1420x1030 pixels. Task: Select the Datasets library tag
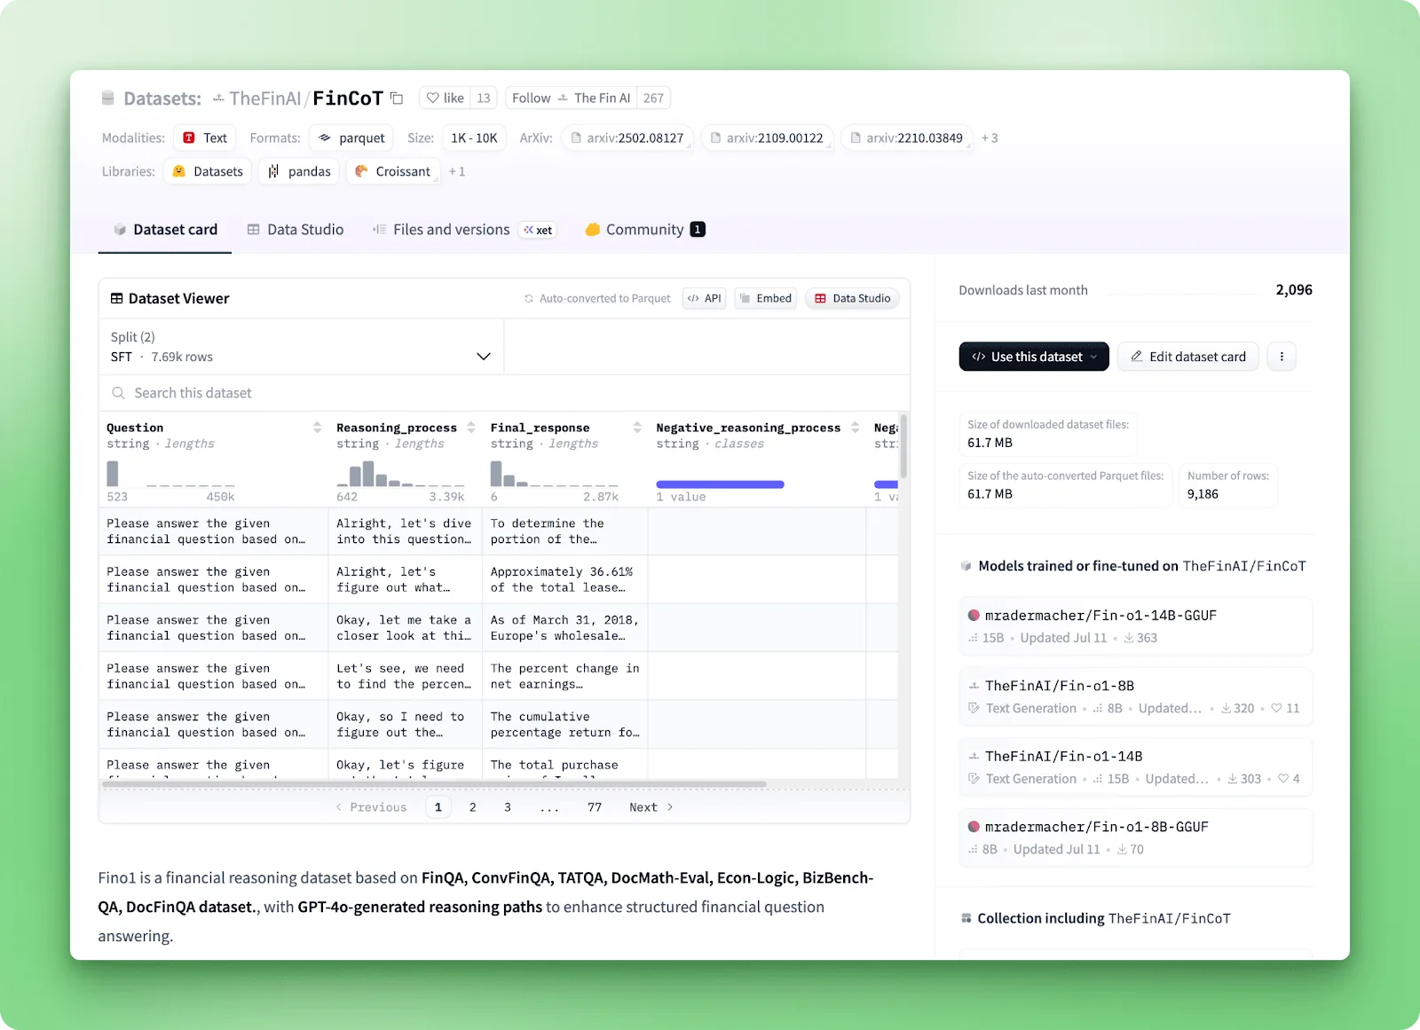[208, 171]
